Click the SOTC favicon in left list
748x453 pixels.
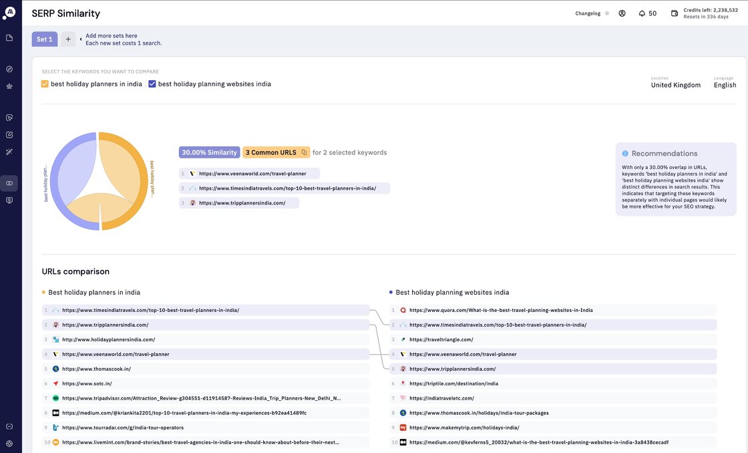click(x=56, y=384)
